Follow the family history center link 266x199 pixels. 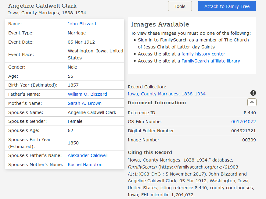(x=203, y=54)
